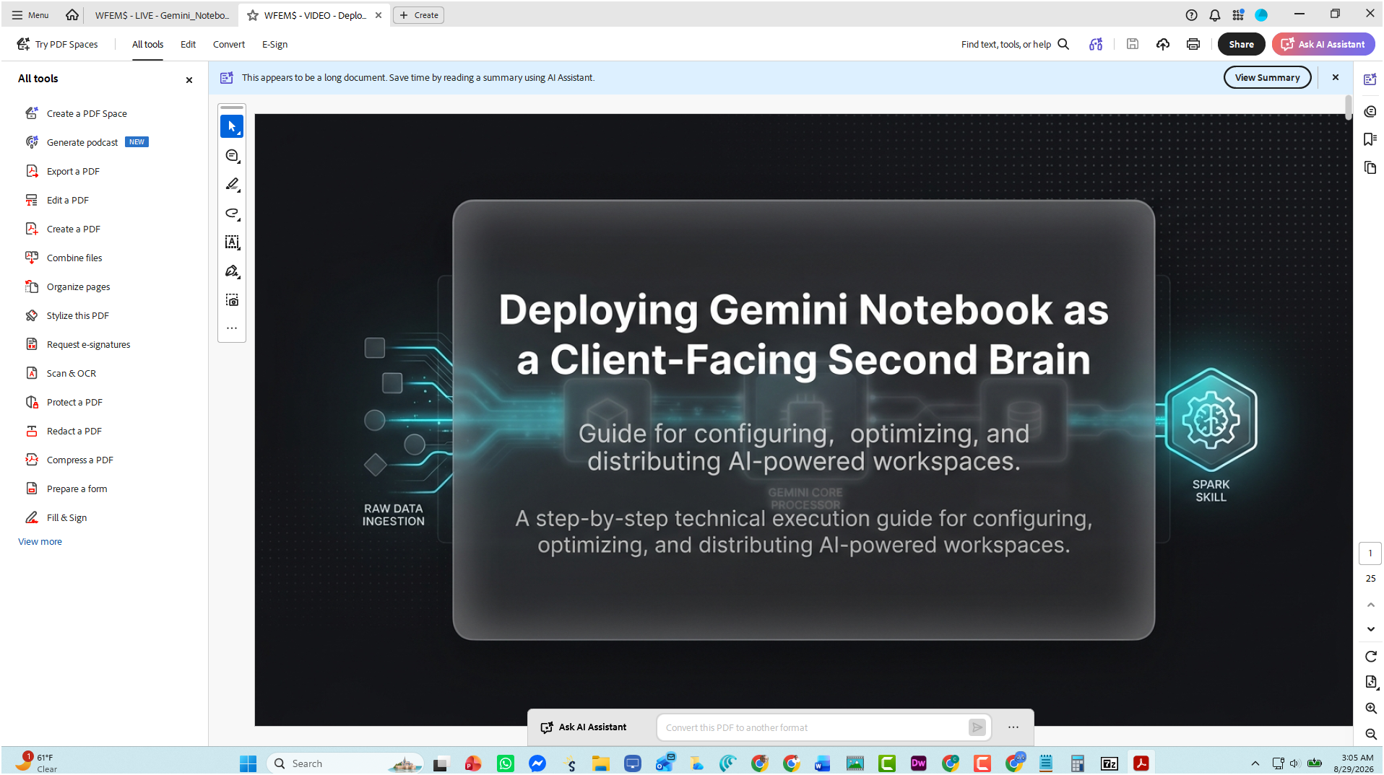Viewport: 1384px width, 775px height.
Task: Open the Pages thumbnails panel icon
Action: 1370,168
